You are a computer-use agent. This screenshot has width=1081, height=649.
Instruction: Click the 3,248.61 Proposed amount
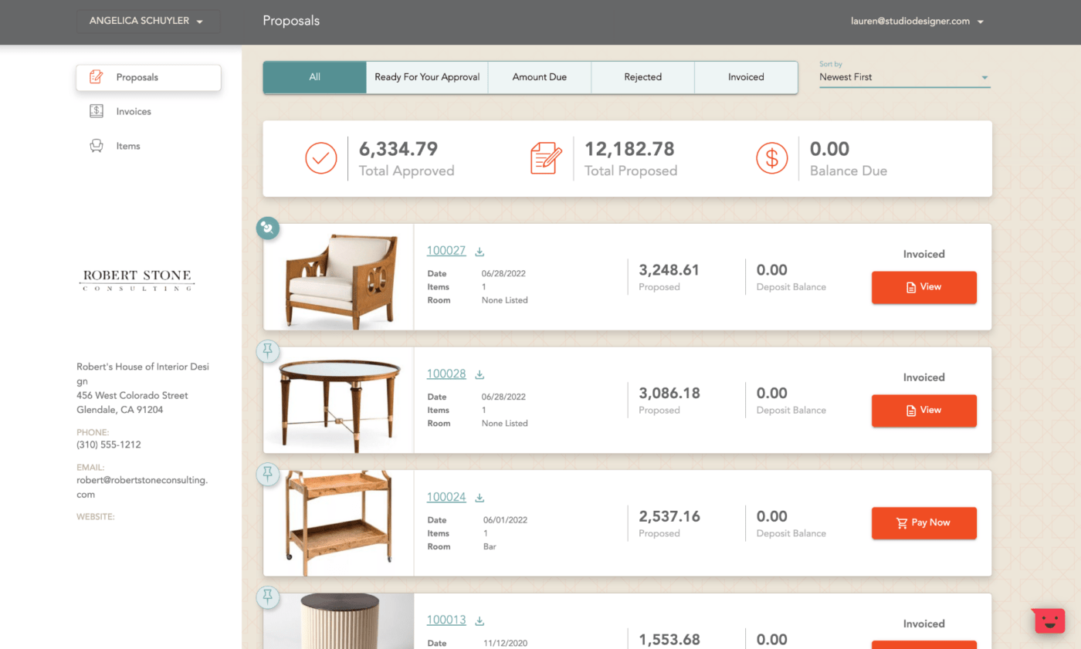coord(669,270)
